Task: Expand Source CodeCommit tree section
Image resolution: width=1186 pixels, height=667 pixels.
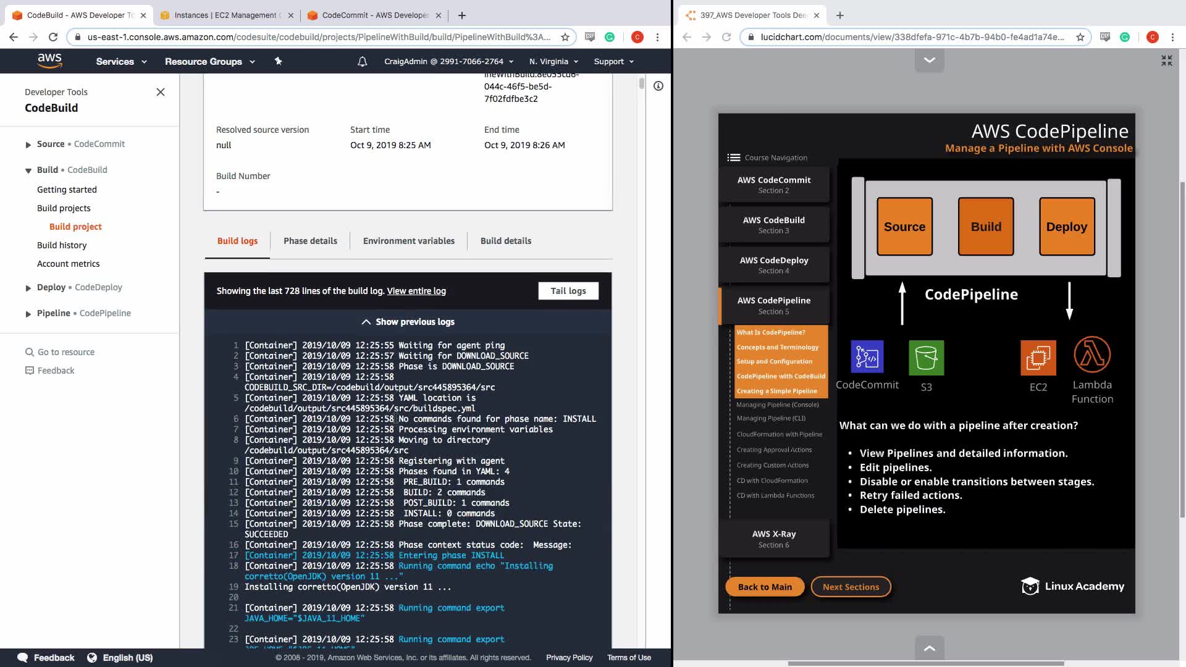Action: click(x=28, y=145)
